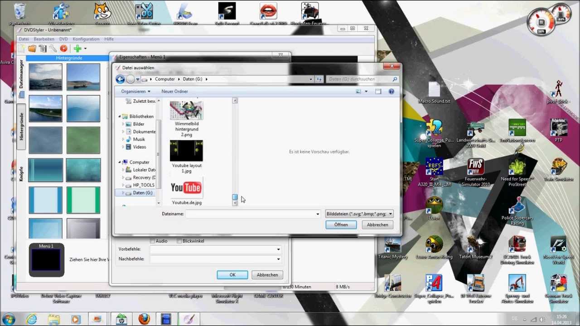Open the Dateiname history dropdown arrow
Screen dimensions: 580x326
click(x=317, y=214)
